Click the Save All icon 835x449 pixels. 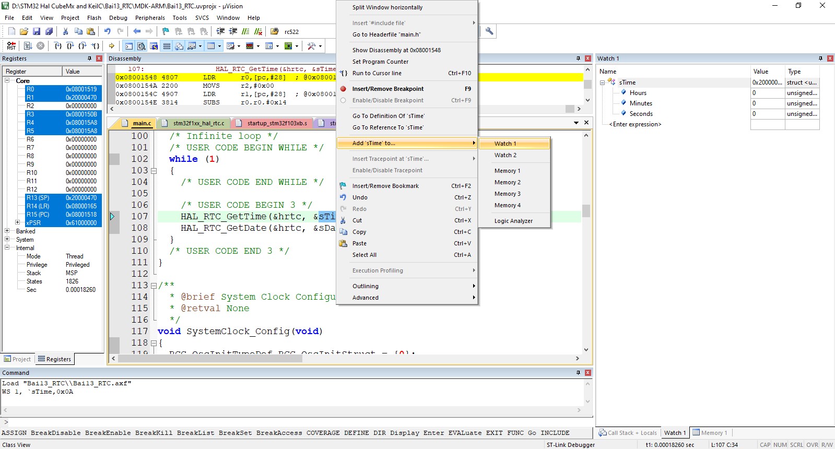(49, 31)
